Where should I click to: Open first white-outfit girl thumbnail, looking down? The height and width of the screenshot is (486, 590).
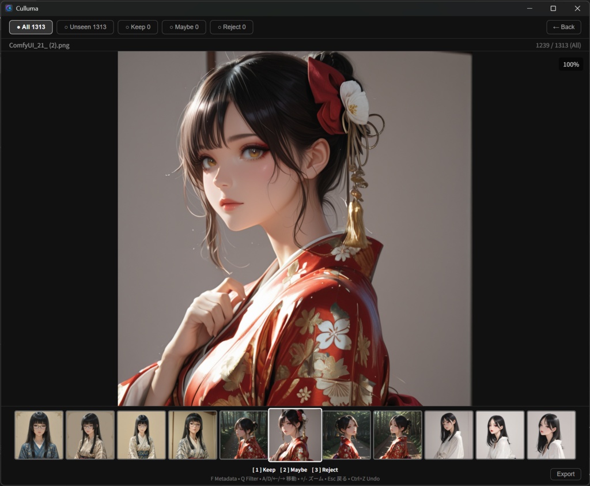448,435
